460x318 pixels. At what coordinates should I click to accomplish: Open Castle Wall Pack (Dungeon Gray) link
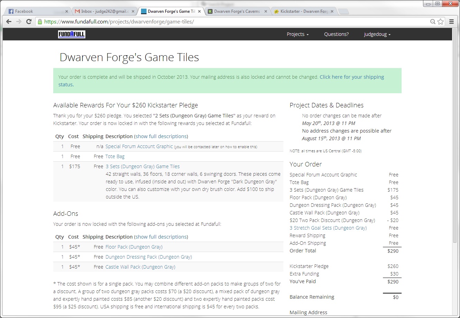coord(140,267)
